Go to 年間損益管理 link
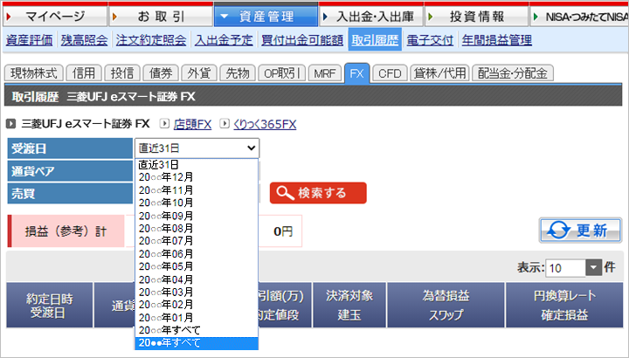This screenshot has width=629, height=358. (x=497, y=40)
